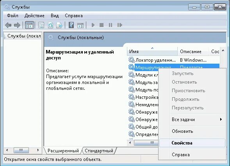Image resolution: width=230 pixels, height=166 pixels.
Task: Click gear icon in Службы (локальные) header
Action: point(51,37)
